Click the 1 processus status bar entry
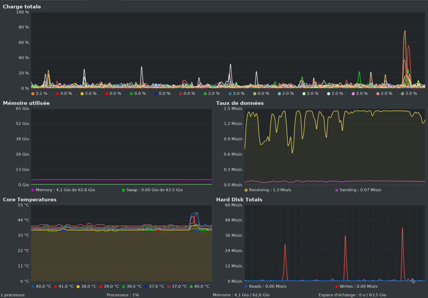The height and width of the screenshot is (298, 428). 12,295
